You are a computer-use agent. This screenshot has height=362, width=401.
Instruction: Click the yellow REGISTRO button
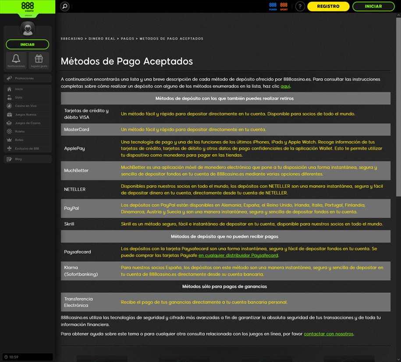point(328,7)
